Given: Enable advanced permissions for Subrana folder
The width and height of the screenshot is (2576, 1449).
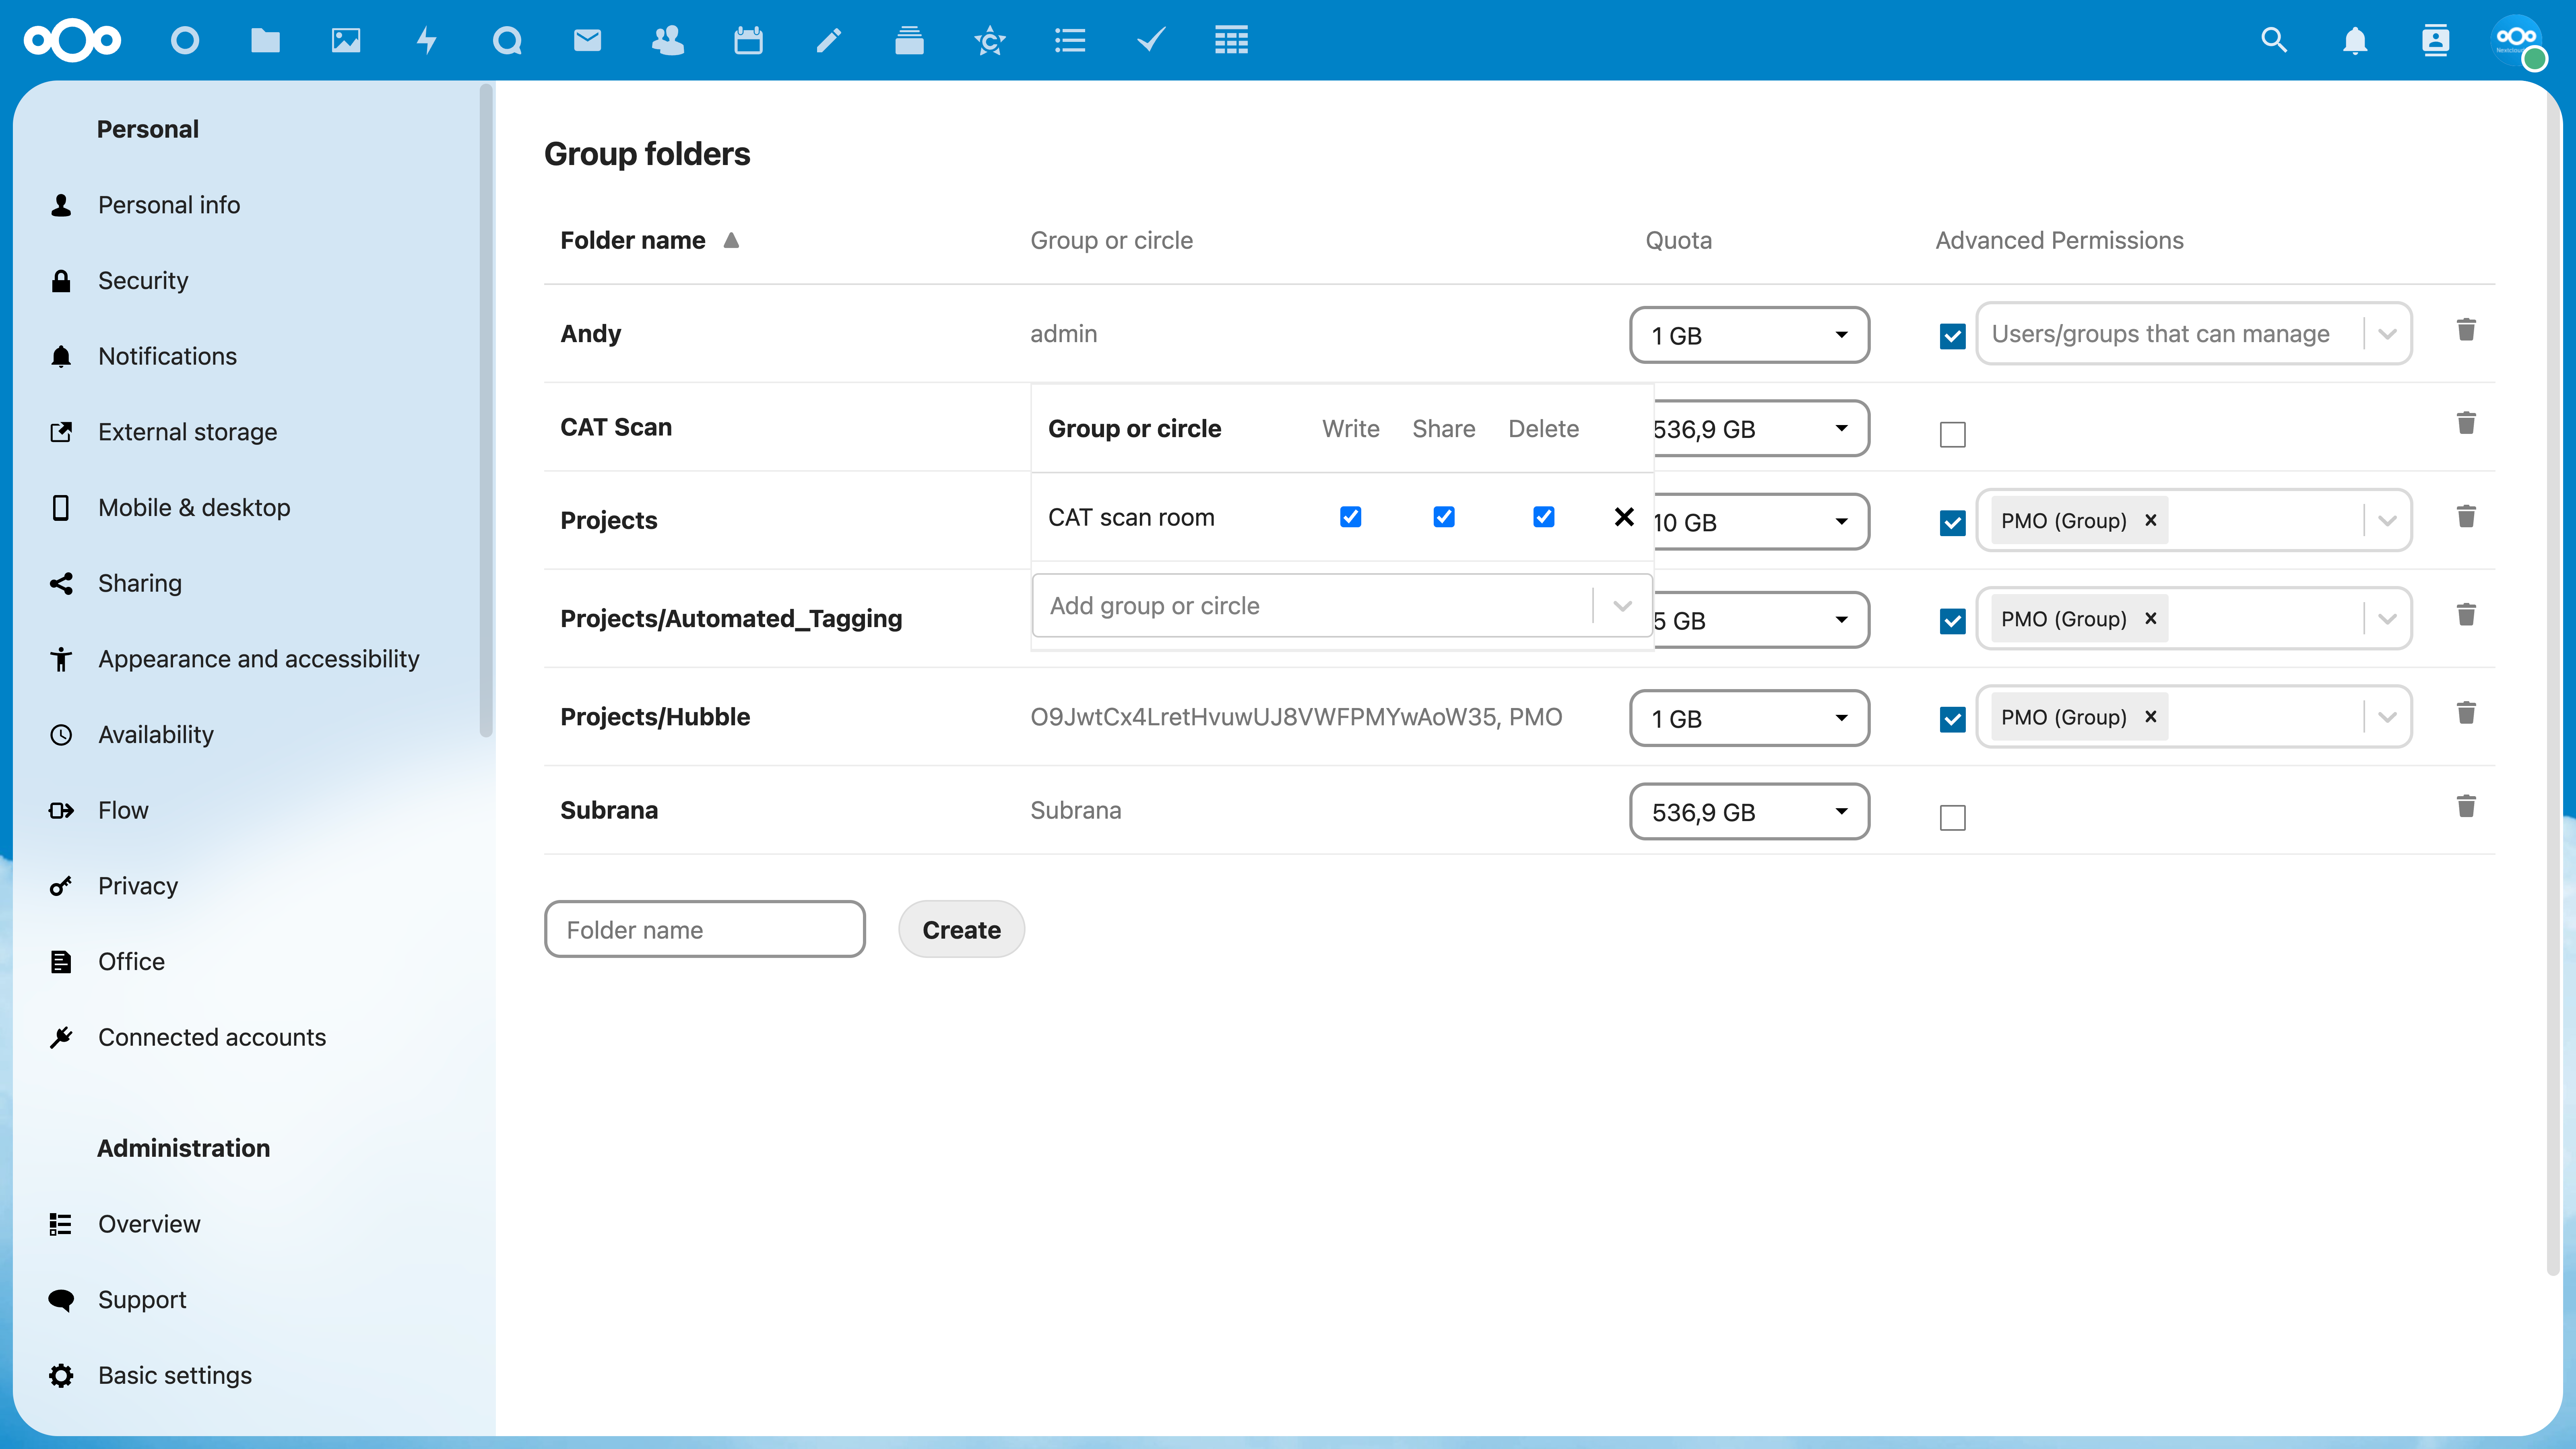Looking at the screenshot, I should (1952, 817).
